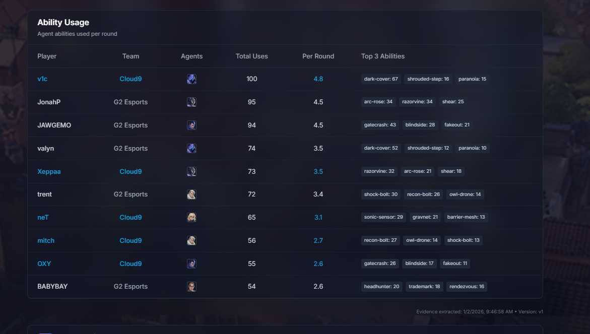Select the valyn player name

(45, 149)
